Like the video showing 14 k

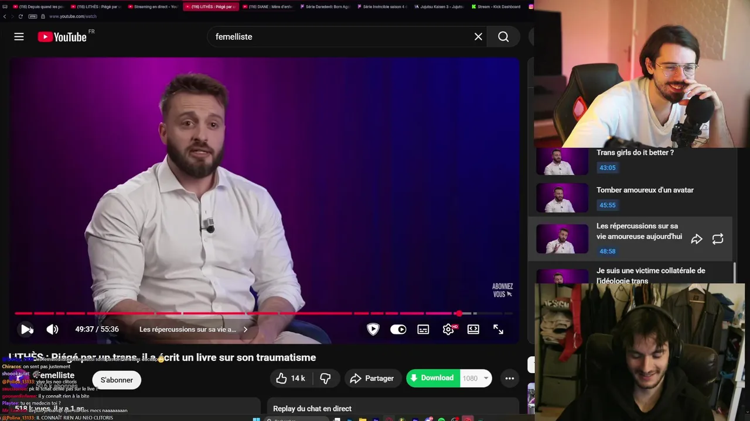click(x=291, y=378)
